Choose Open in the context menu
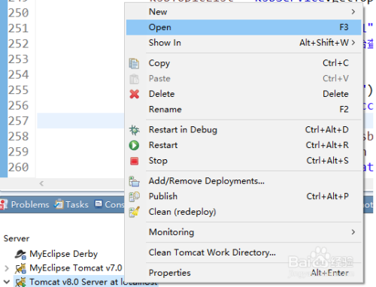376x287 pixels. coord(244,27)
